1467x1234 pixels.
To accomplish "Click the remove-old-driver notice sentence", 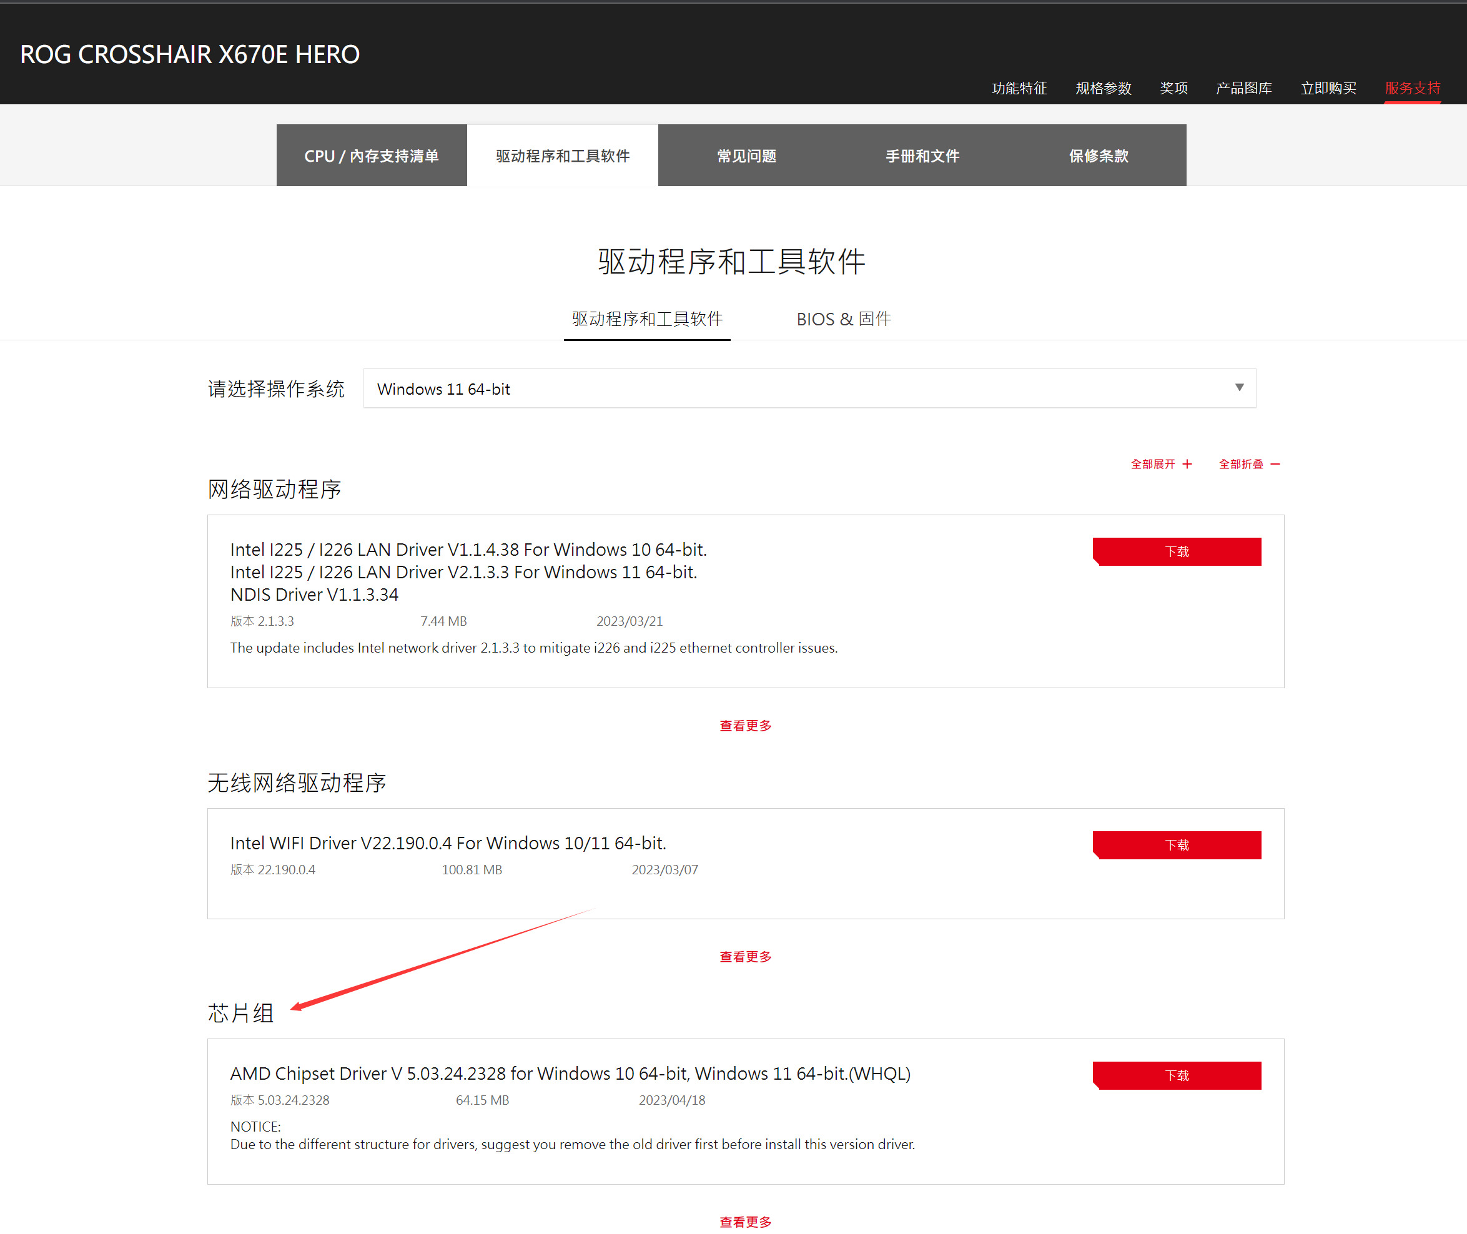I will pyautogui.click(x=572, y=1145).
